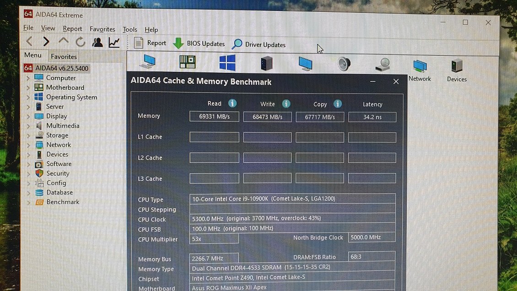Image resolution: width=517 pixels, height=291 pixels.
Task: Open the File menu
Action: pyautogui.click(x=28, y=28)
